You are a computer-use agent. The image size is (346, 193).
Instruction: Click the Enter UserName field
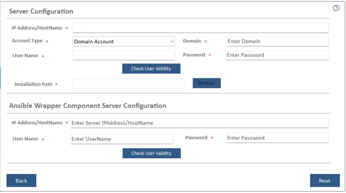[x=122, y=139]
